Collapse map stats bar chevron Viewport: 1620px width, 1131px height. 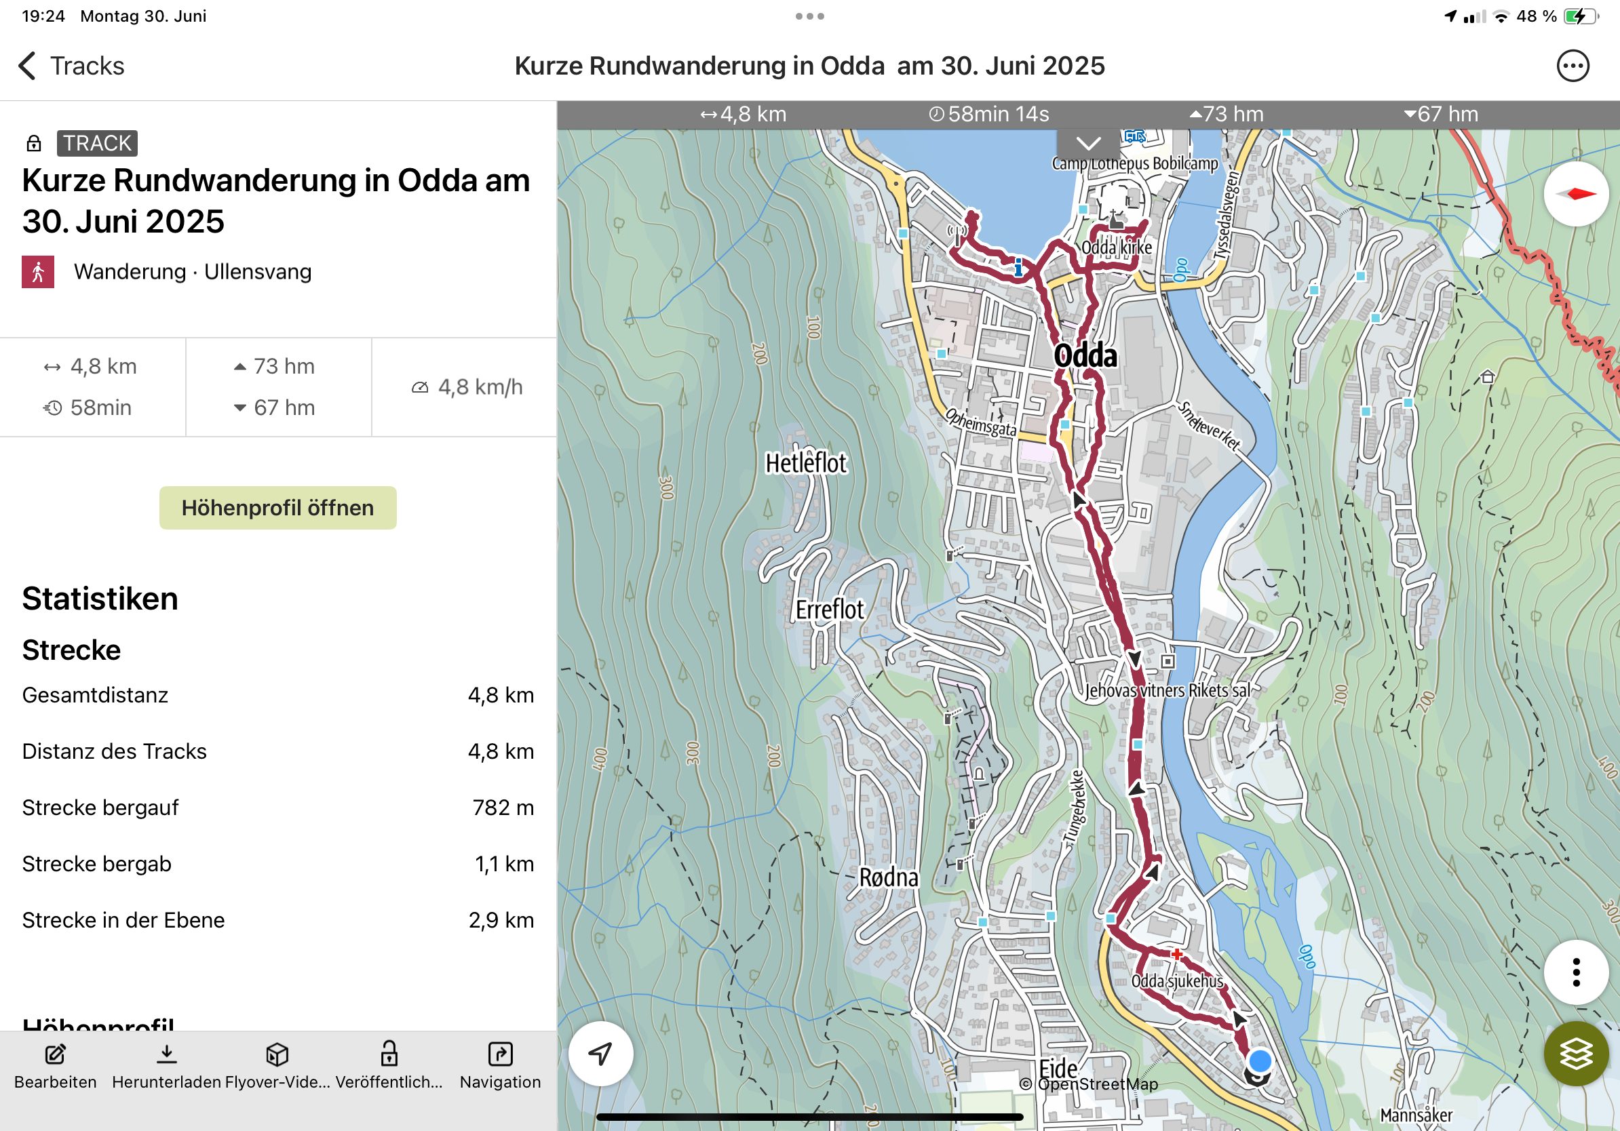[1088, 143]
